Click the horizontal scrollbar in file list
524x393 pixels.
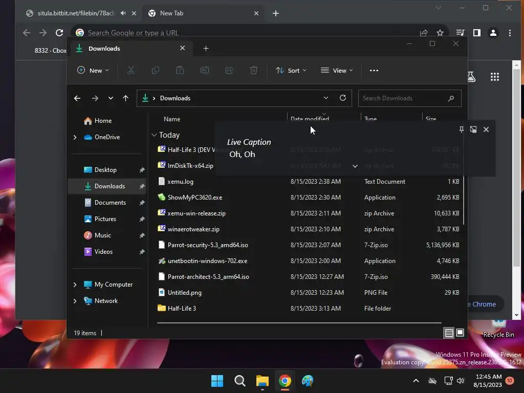point(299,323)
